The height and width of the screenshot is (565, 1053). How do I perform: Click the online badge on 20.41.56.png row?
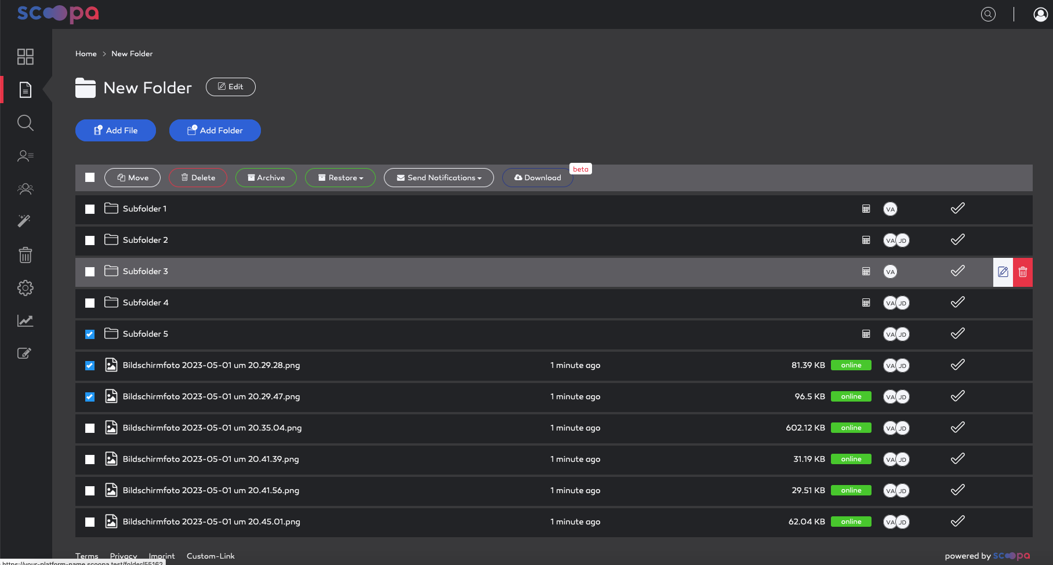[x=851, y=490]
